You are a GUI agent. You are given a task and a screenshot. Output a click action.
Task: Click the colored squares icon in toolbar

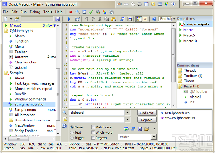104,12
